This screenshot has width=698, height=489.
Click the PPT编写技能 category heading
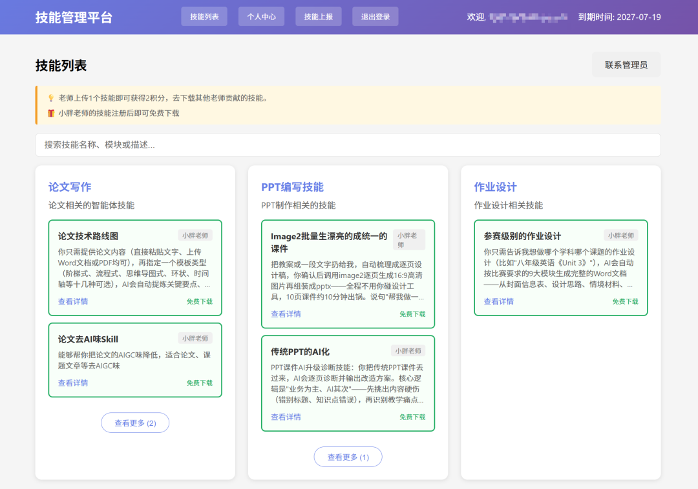click(x=293, y=187)
